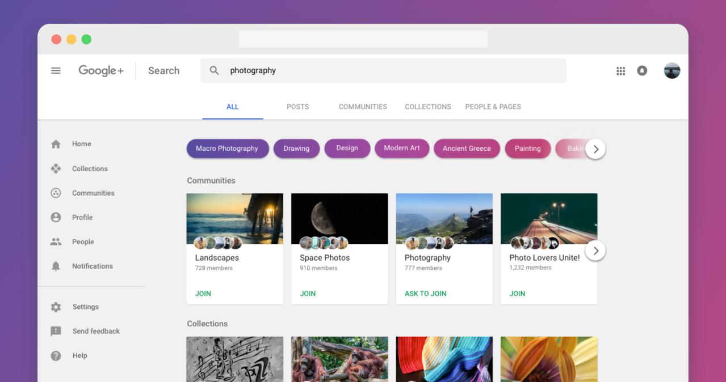Click the Home icon in sidebar
Image resolution: width=726 pixels, height=382 pixels.
pyautogui.click(x=56, y=144)
